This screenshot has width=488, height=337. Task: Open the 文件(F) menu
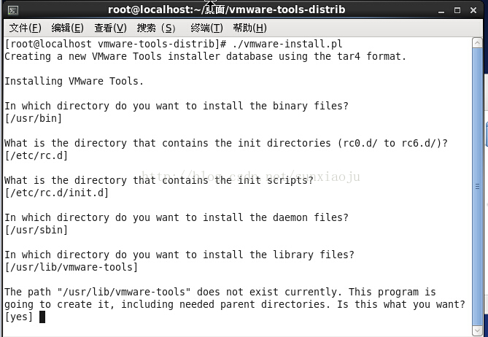[x=26, y=28]
